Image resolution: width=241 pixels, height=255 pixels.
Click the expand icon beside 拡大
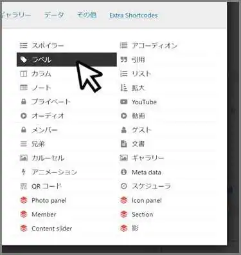tap(123, 88)
